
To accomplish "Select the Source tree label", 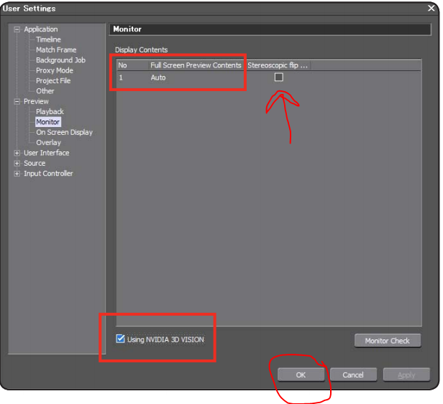I will 35,163.
